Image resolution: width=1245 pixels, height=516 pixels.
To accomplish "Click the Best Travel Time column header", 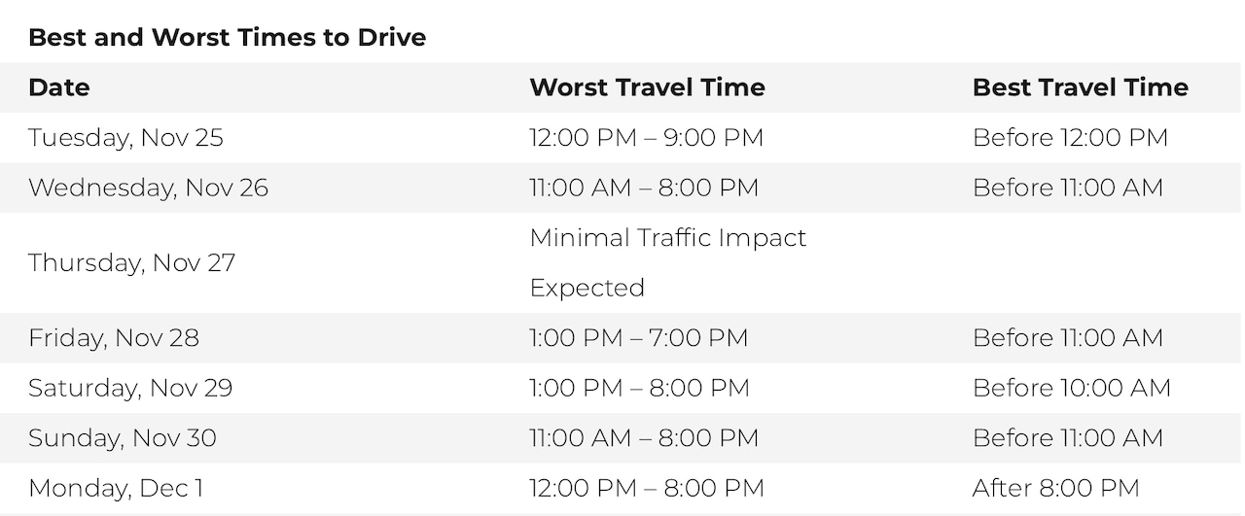I will pos(1080,87).
